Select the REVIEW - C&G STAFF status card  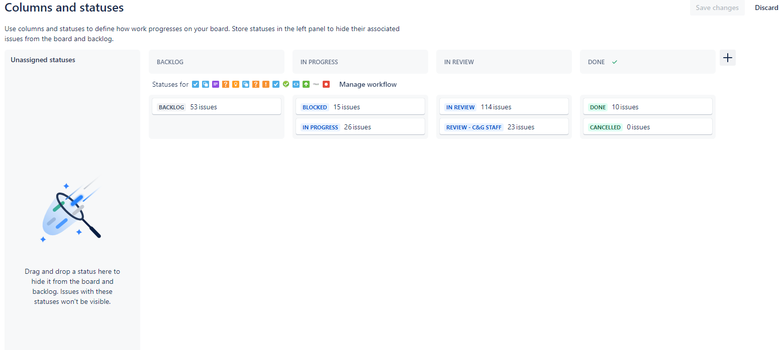tap(504, 127)
